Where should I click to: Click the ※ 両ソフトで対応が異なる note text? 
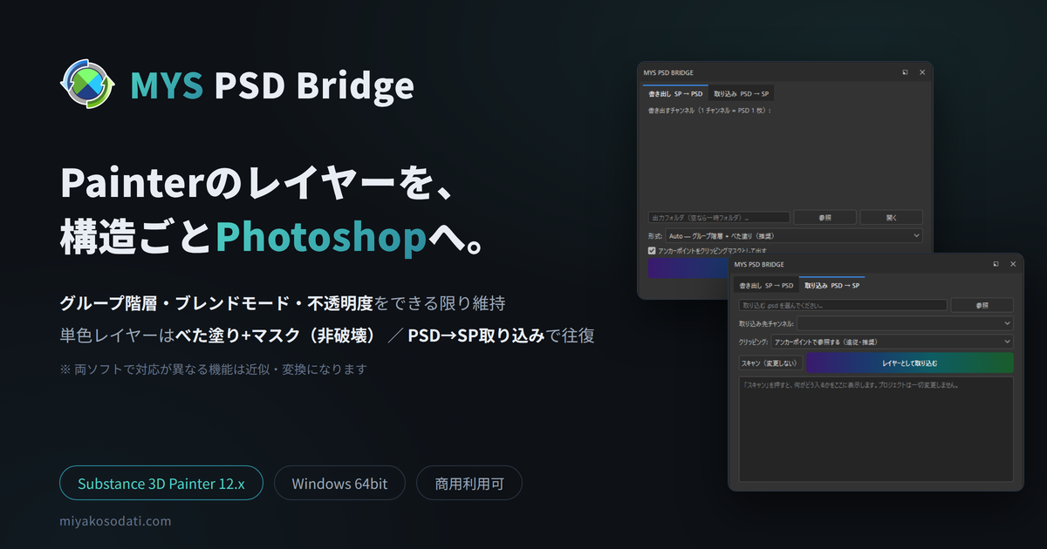pyautogui.click(x=213, y=369)
